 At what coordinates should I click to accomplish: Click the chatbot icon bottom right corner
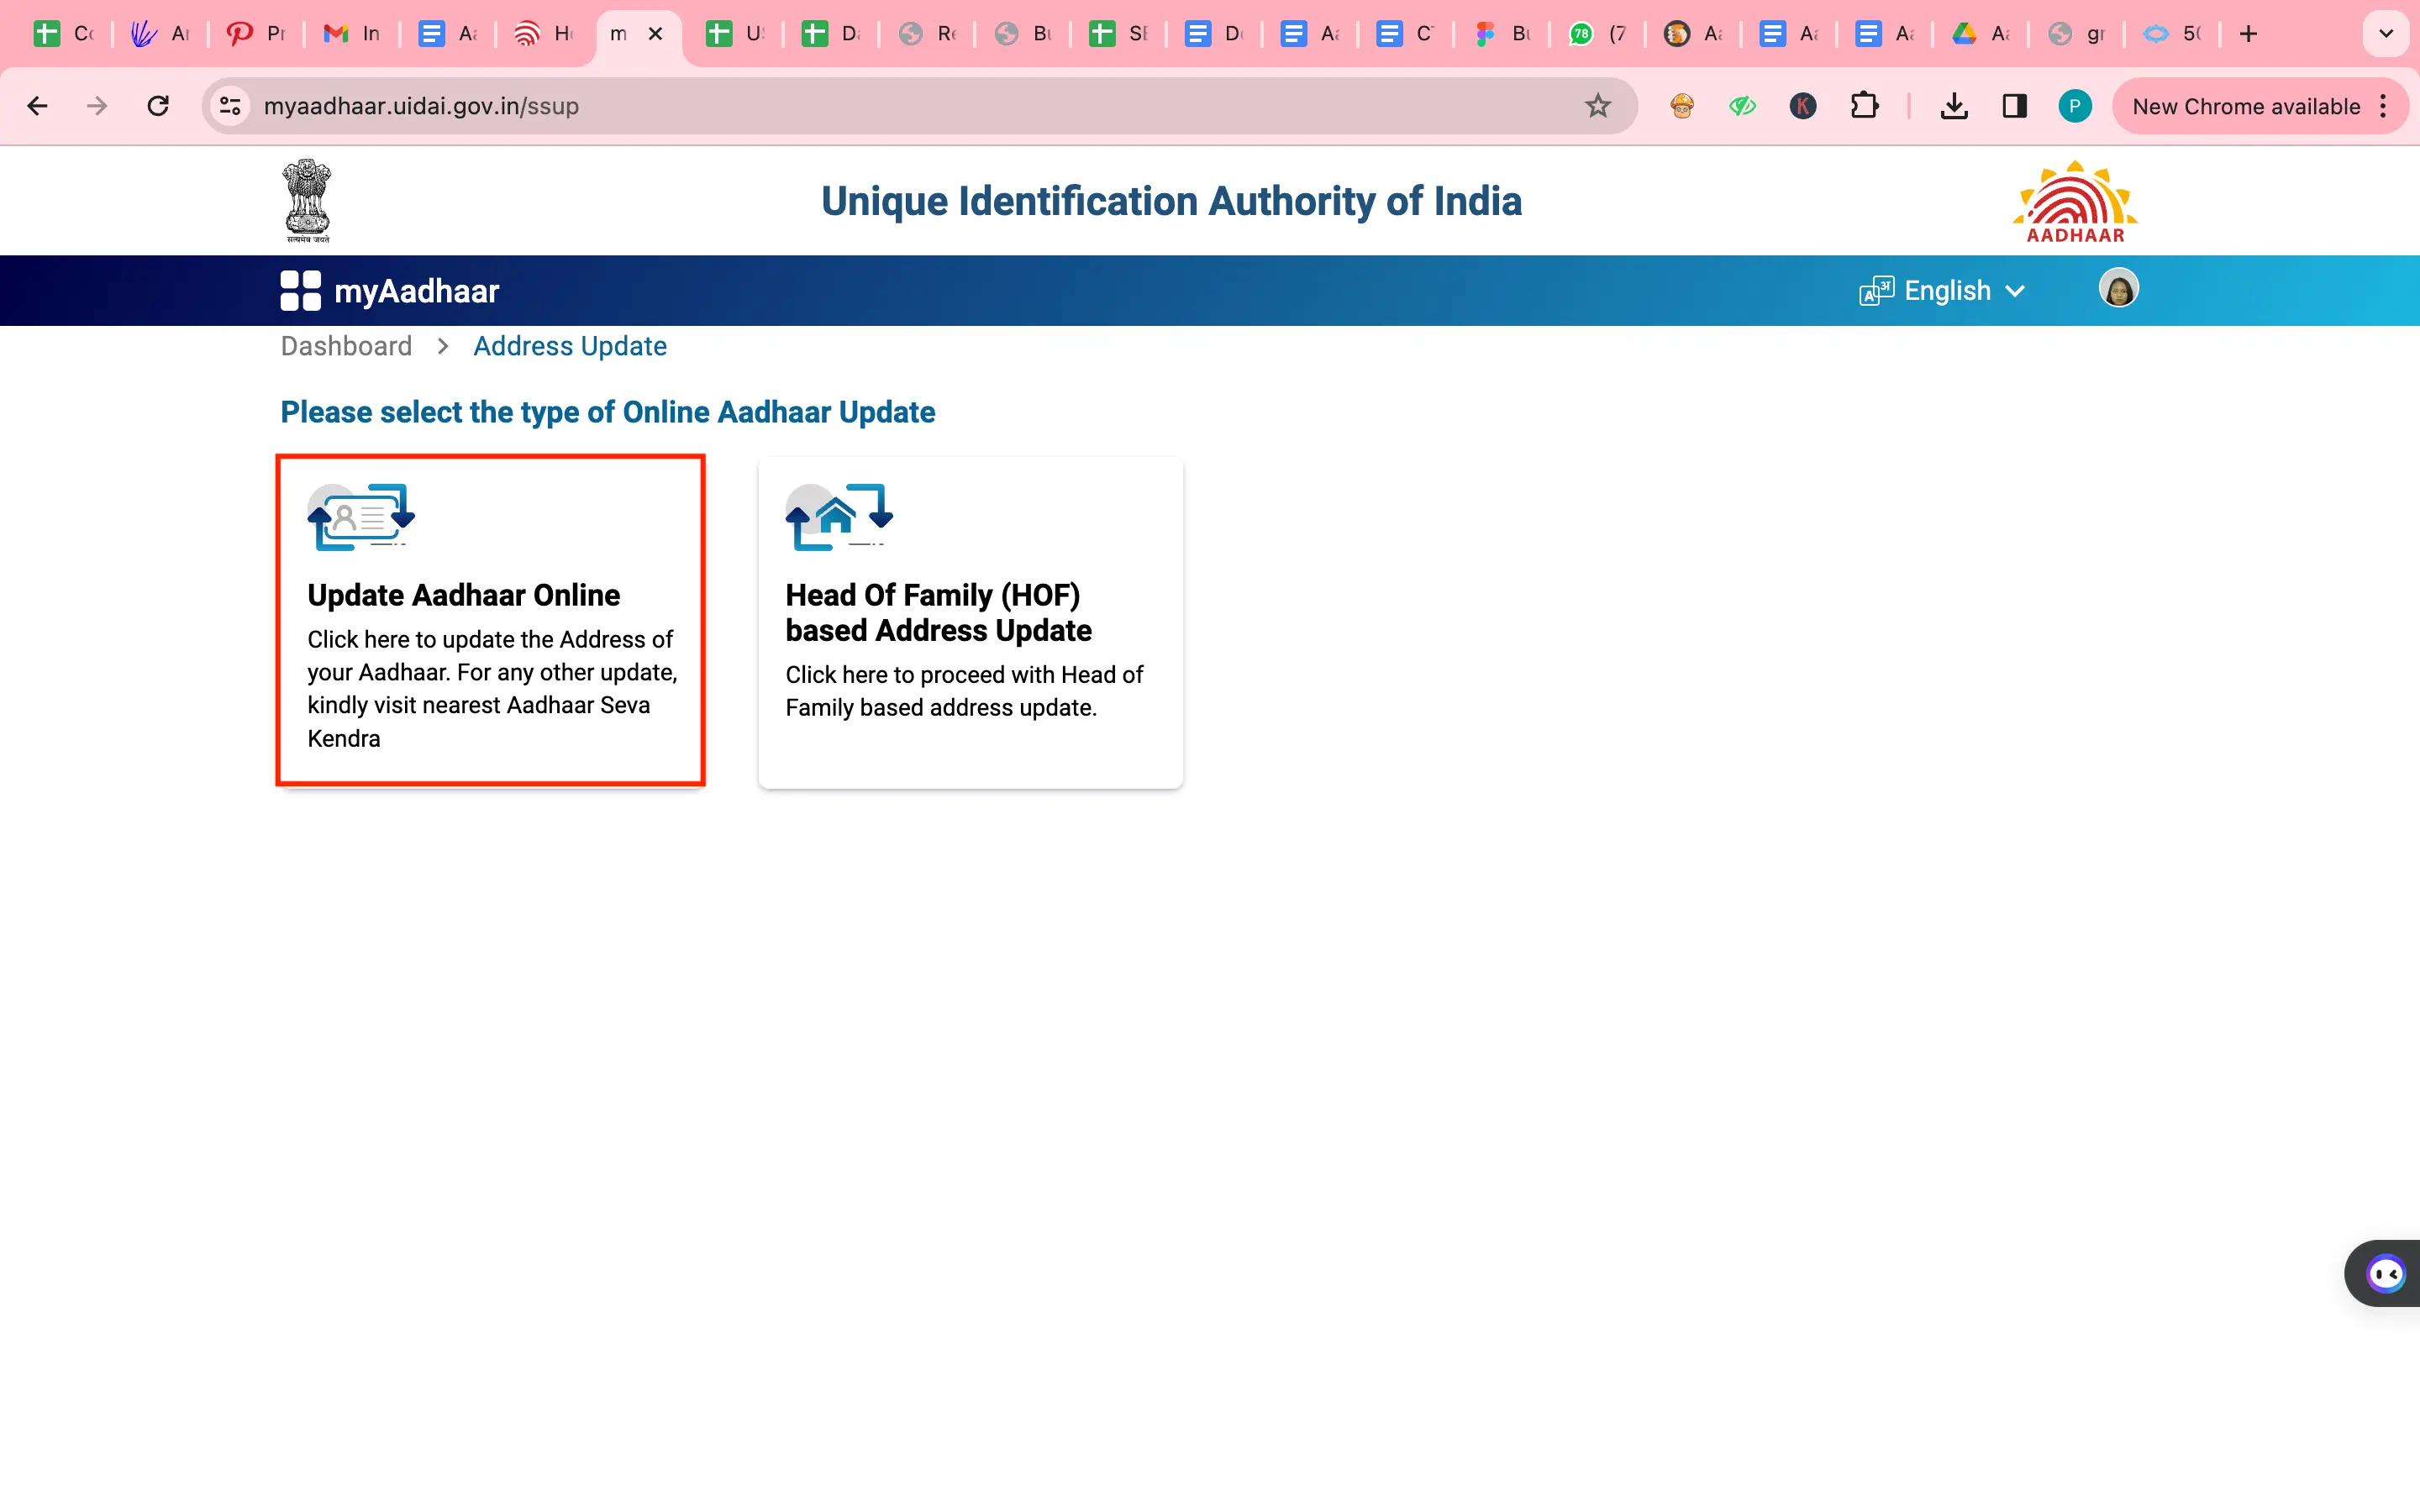(x=2386, y=1273)
